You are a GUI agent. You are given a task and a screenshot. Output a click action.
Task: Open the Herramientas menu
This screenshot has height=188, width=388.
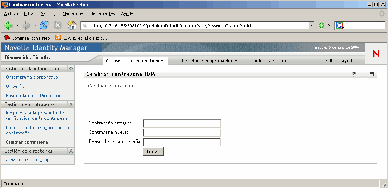click(102, 13)
